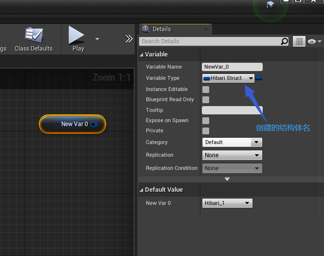Image resolution: width=324 pixels, height=256 pixels.
Task: Enable the Expose on Spawn checkbox
Action: [x=206, y=121]
